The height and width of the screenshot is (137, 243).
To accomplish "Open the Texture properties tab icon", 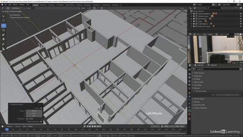I will [x=189, y=119].
